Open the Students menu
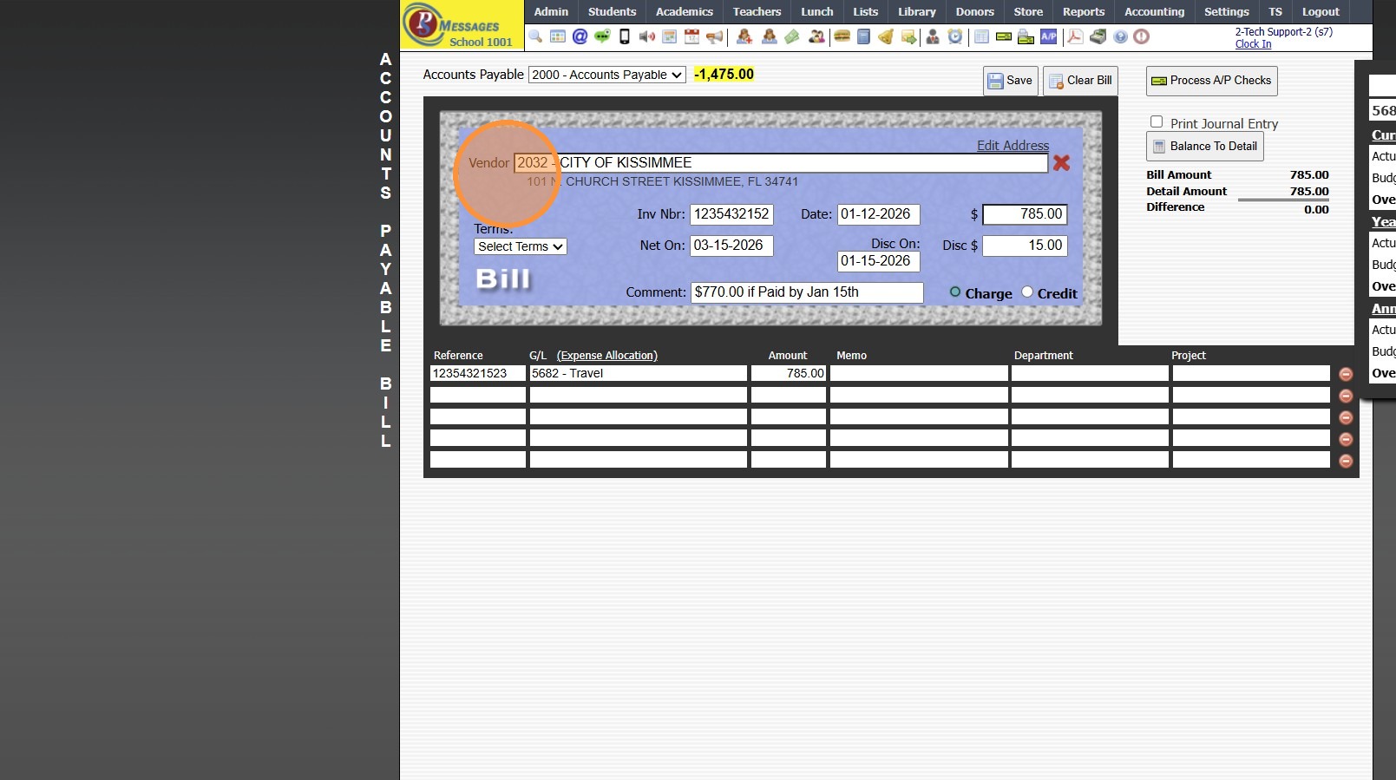1396x780 pixels. click(612, 11)
